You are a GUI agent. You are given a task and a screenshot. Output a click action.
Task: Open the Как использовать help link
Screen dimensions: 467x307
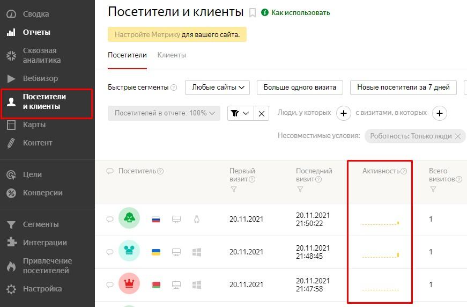point(300,12)
